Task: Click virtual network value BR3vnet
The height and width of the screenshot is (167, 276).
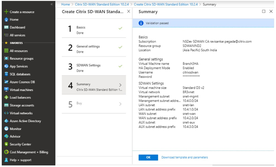Action: point(188,92)
